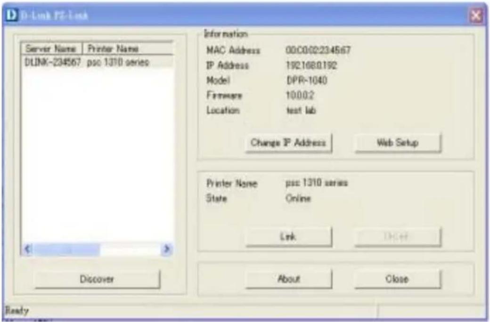Click the greyed-out button beside Link

click(x=398, y=236)
